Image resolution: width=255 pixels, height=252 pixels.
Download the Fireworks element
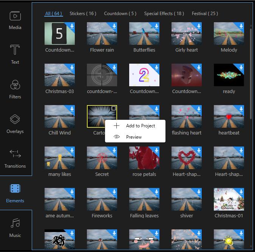[114, 192]
